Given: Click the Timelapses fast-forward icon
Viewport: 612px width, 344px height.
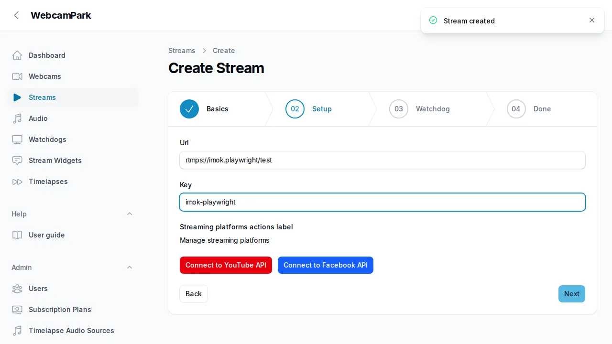Looking at the screenshot, I should click(x=17, y=182).
